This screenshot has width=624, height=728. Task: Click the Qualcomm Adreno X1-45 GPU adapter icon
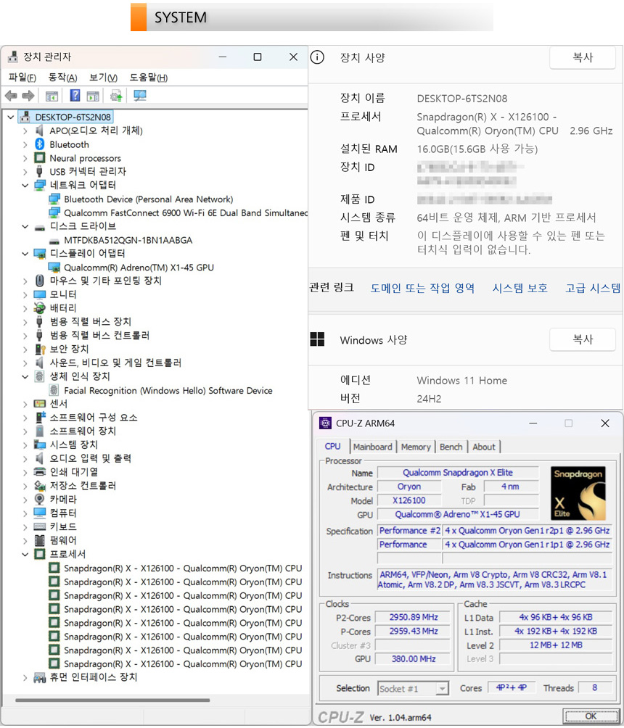[54, 267]
